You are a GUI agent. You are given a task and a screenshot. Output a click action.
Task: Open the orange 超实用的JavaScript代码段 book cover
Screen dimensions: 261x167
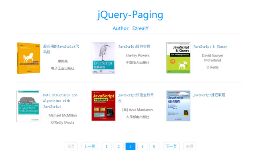pyautogui.click(x=29, y=58)
